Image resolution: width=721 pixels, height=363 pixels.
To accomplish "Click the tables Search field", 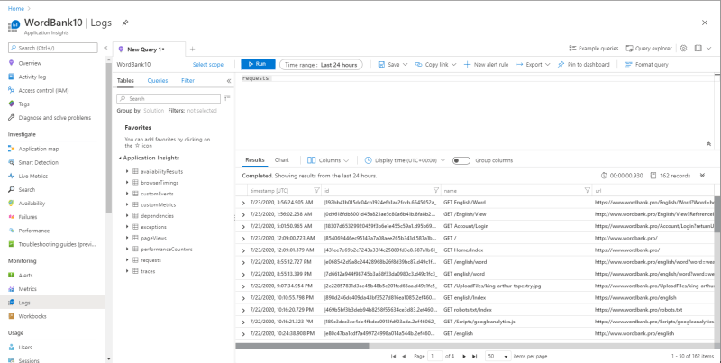I will (x=169, y=99).
